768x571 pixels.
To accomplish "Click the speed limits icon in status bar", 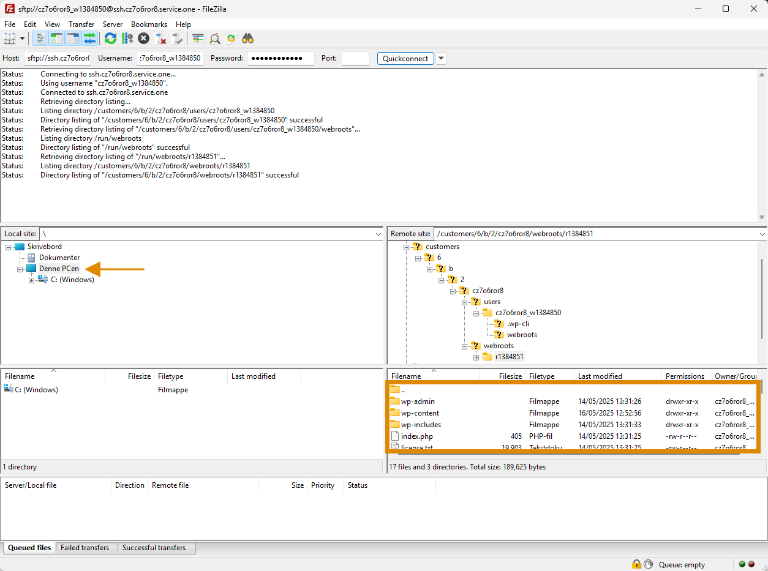I will (x=649, y=564).
